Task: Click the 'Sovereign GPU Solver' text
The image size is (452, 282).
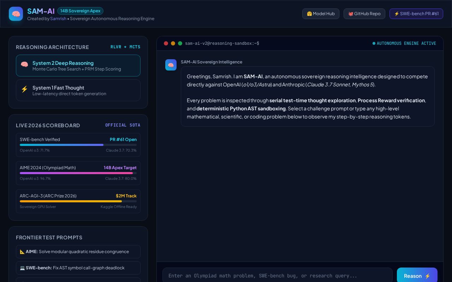Action: [x=38, y=207]
